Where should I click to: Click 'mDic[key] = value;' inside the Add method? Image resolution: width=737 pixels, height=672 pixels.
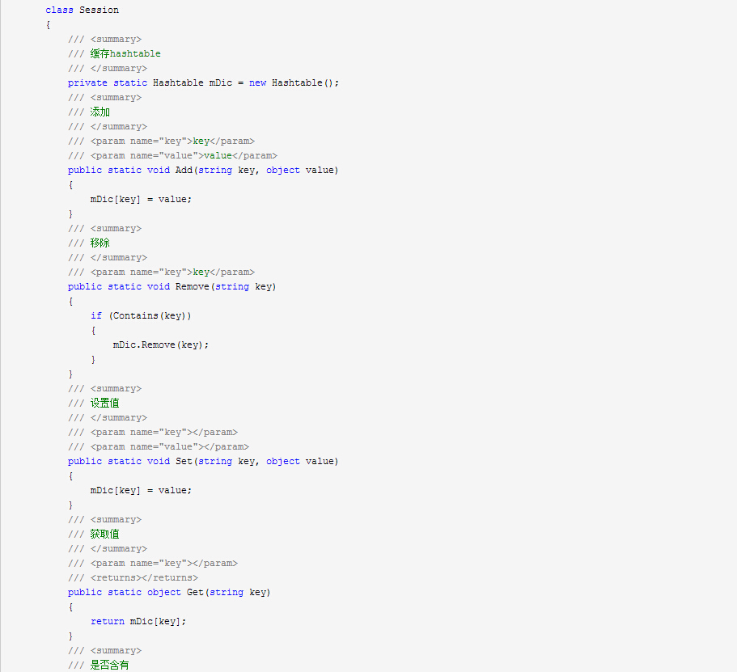[141, 199]
